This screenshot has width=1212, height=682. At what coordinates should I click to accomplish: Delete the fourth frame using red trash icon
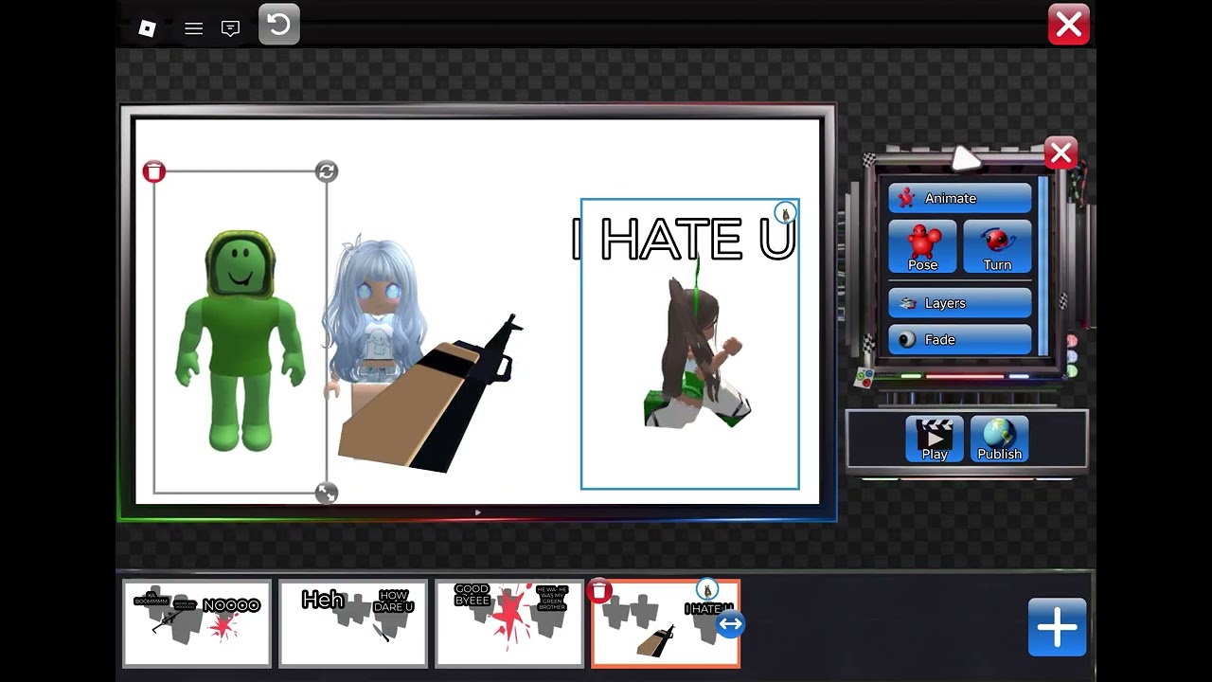pos(599,591)
